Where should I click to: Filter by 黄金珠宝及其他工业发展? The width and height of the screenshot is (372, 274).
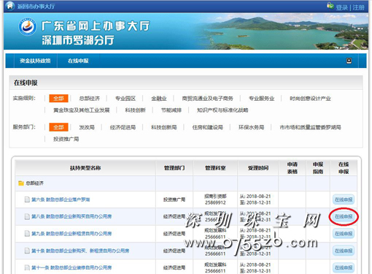click(82, 110)
